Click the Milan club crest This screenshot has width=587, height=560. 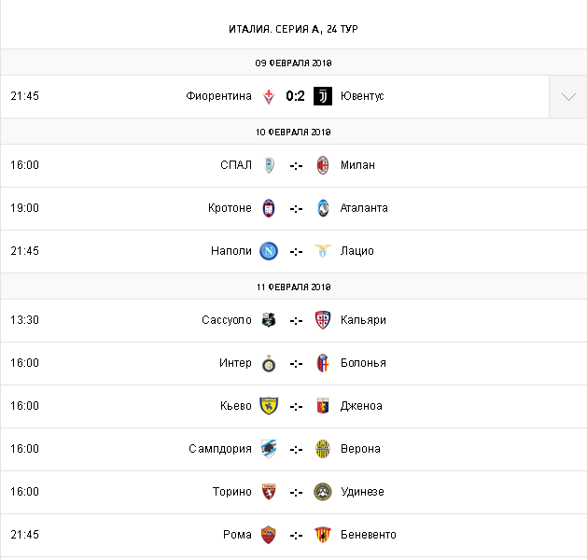click(x=323, y=165)
